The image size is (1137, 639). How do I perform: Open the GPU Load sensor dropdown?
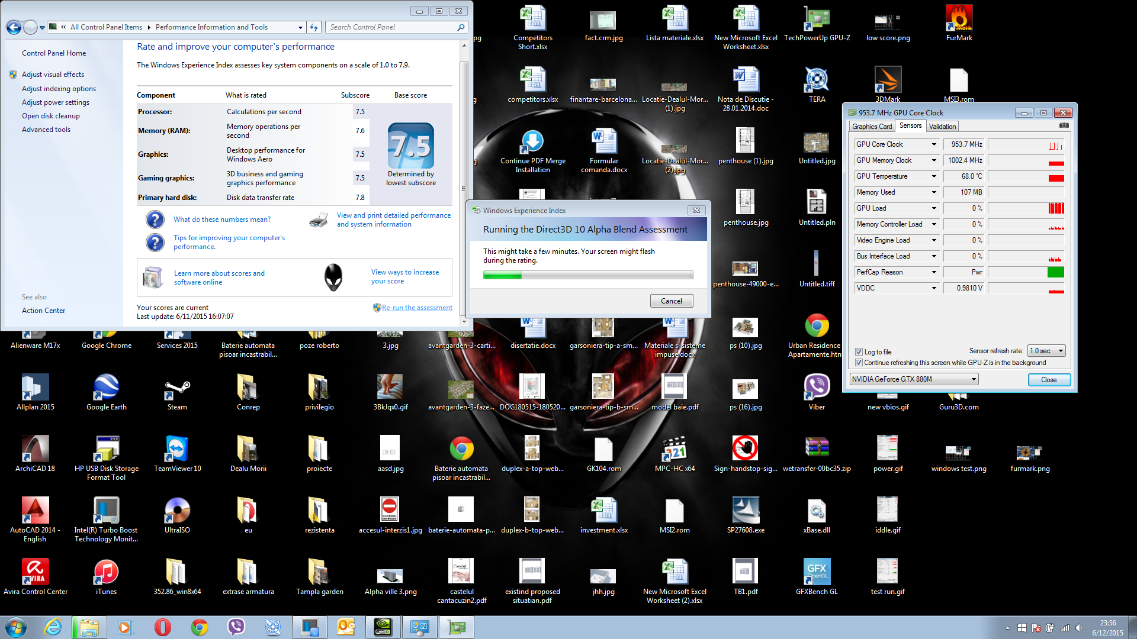point(934,208)
